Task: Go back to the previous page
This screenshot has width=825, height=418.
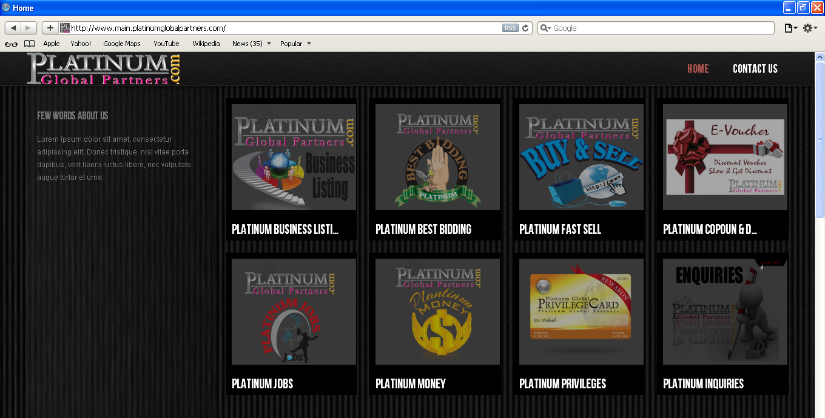Action: 13,28
